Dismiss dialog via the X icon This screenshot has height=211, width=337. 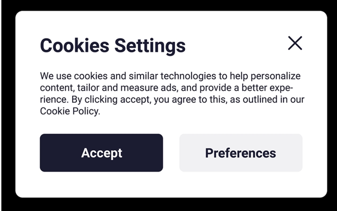pyautogui.click(x=295, y=43)
